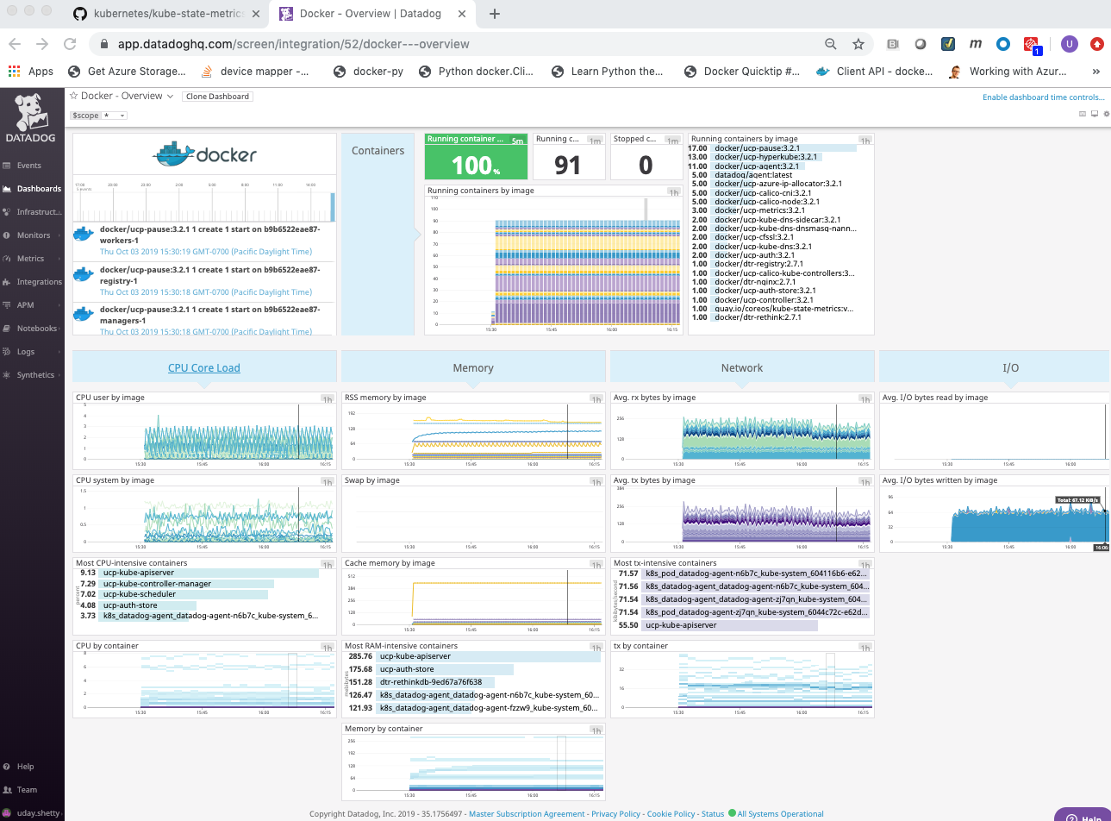
Task: Click the grey sphere extension icon
Action: (921, 44)
